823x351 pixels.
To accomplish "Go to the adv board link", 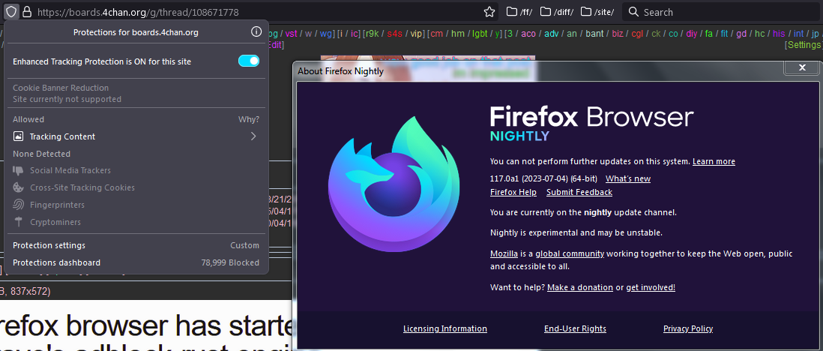I will 551,34.
